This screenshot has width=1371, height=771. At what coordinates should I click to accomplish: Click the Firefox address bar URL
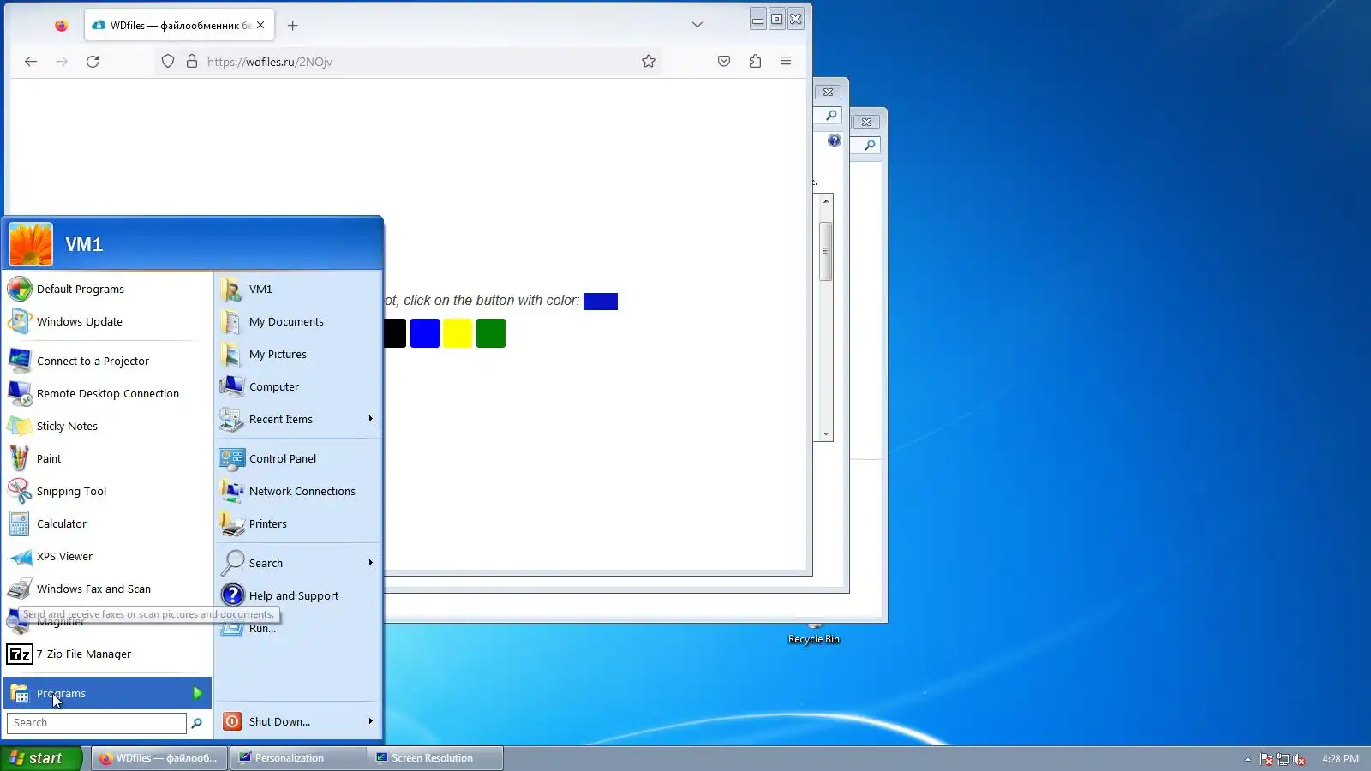coord(270,62)
